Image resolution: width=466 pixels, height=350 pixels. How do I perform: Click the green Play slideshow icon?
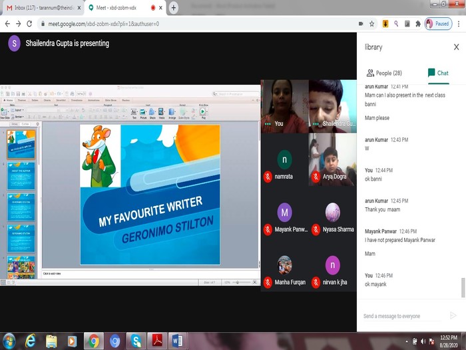[x=202, y=111]
